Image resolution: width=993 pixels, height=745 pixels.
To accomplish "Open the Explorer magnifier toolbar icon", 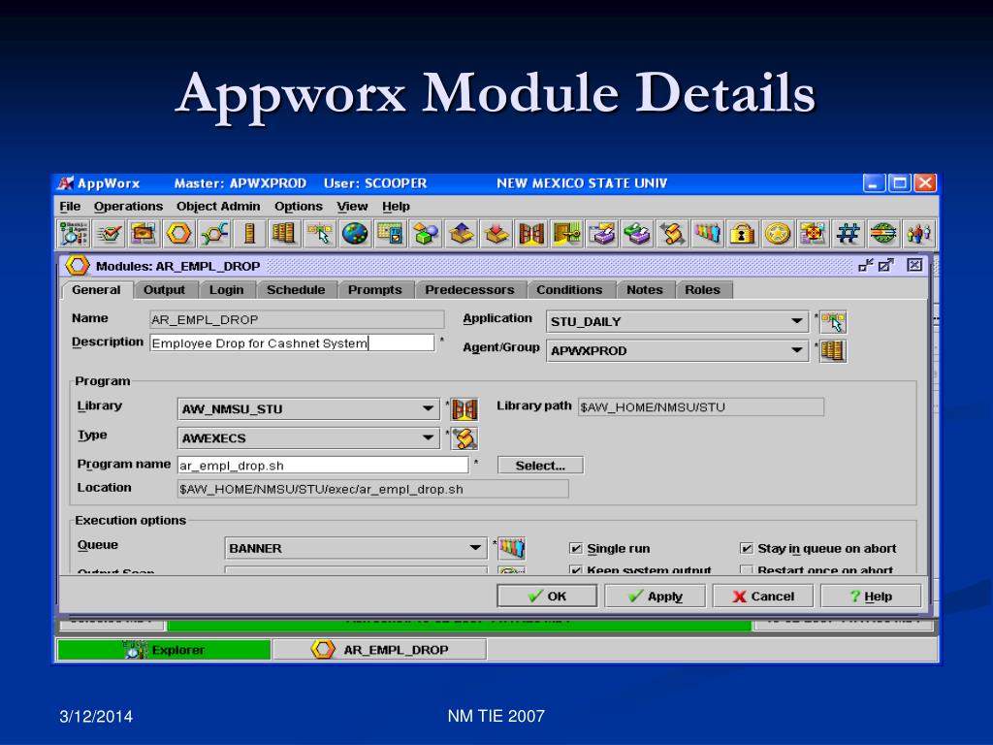I will point(74,234).
